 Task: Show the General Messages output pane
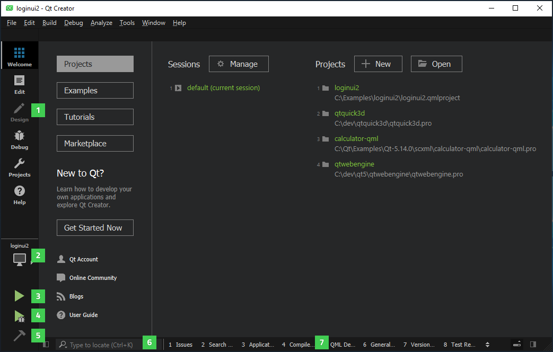379,345
